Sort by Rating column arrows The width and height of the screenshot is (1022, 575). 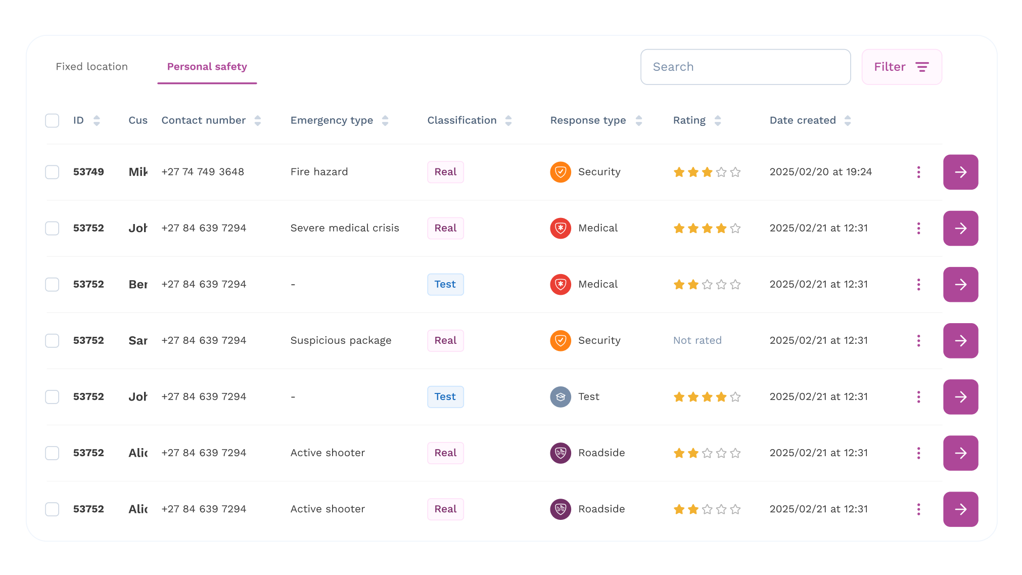[717, 121]
